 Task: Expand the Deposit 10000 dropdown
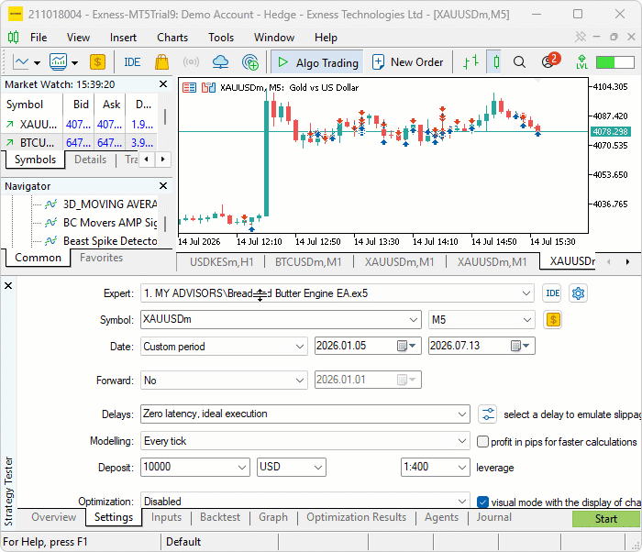242,468
